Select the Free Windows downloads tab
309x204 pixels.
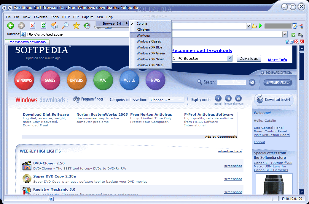click(27, 42)
